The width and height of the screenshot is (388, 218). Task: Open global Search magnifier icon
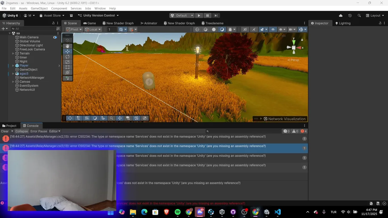359,15
